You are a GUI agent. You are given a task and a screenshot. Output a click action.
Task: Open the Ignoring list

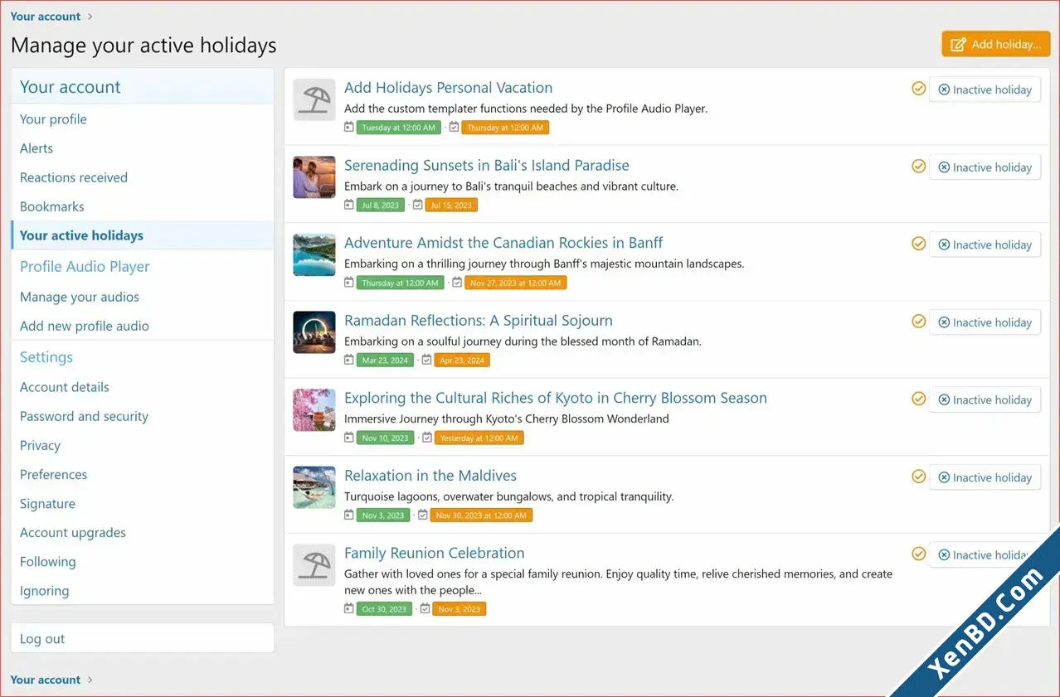coord(44,591)
